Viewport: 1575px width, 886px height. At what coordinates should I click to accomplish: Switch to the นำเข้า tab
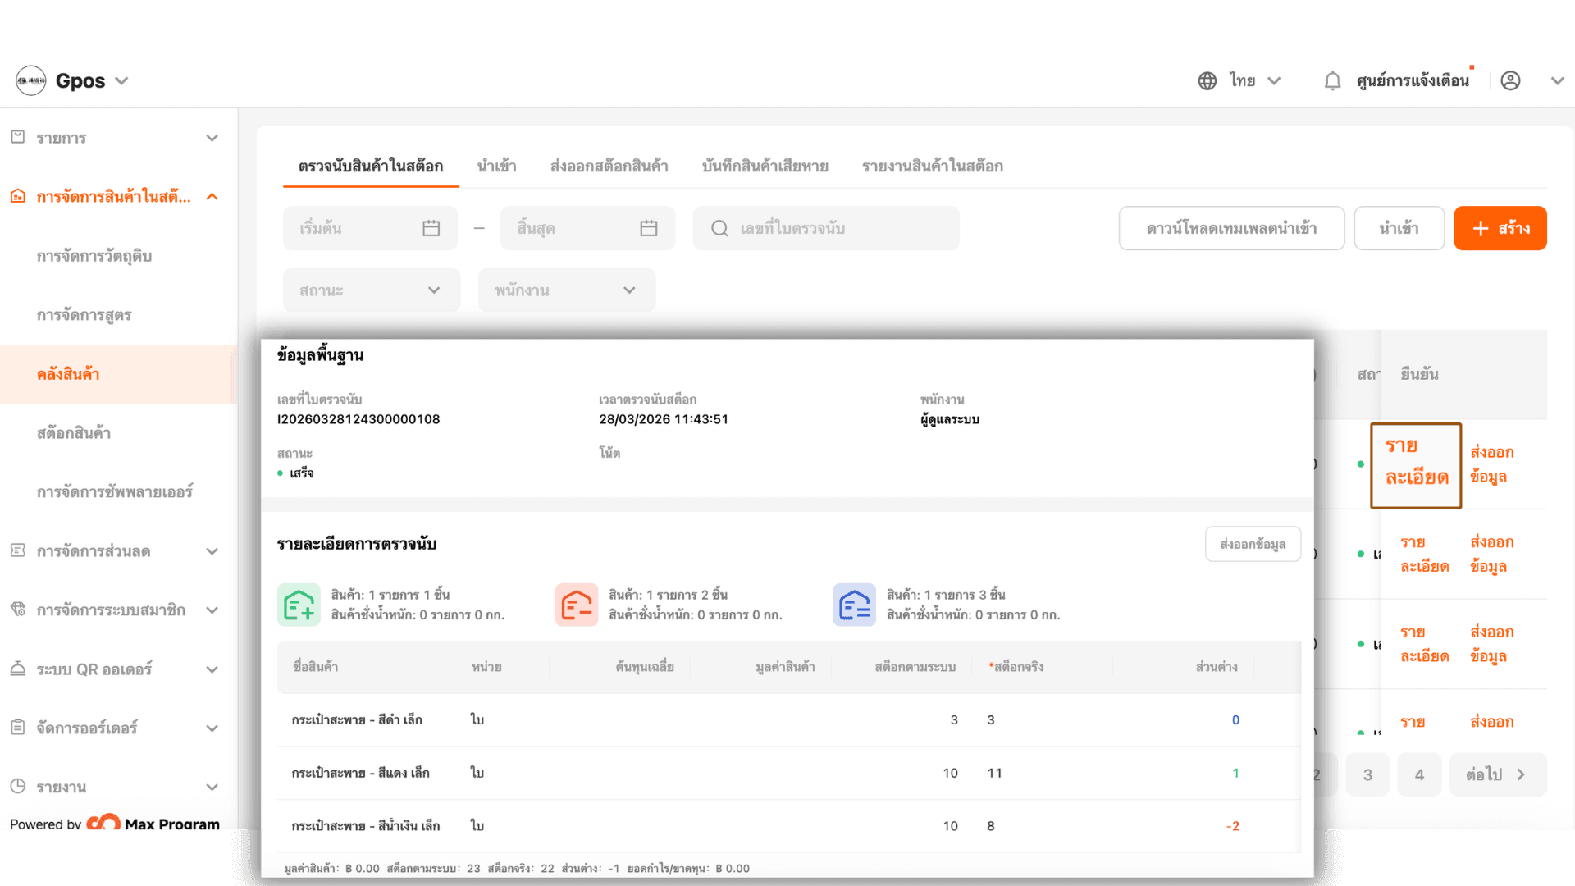pos(496,167)
